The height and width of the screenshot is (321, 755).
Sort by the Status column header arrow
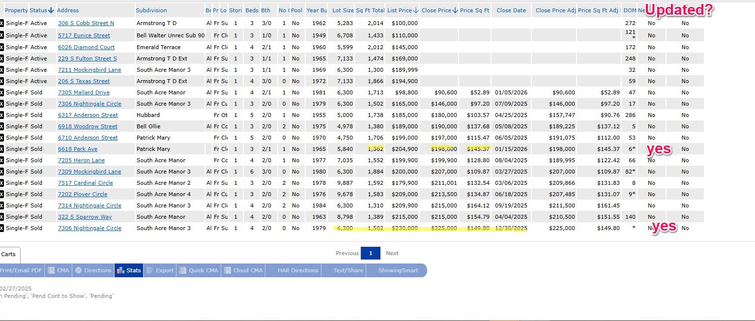point(51,10)
